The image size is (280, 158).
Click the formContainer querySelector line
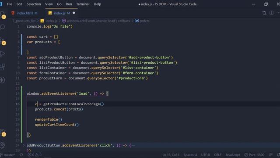click(92, 73)
